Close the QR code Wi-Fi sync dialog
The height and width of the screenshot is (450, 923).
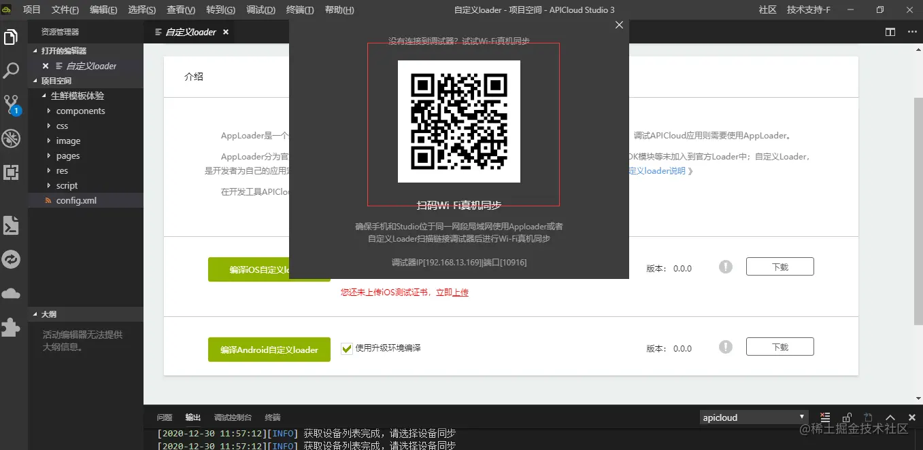619,24
